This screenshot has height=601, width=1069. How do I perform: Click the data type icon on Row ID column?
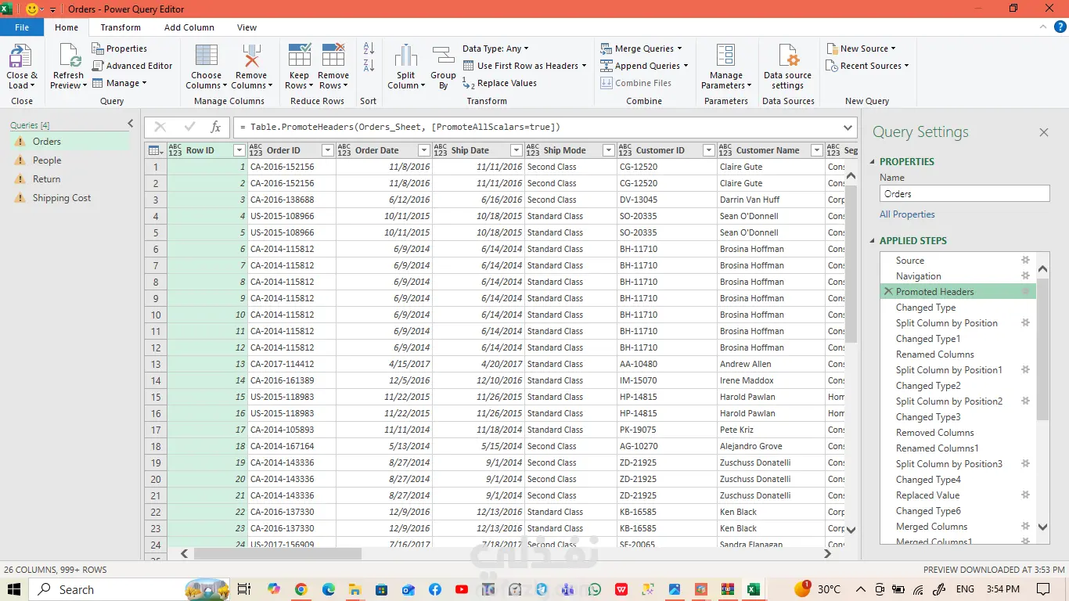175,150
